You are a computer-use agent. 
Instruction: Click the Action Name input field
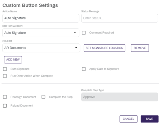click(41, 18)
